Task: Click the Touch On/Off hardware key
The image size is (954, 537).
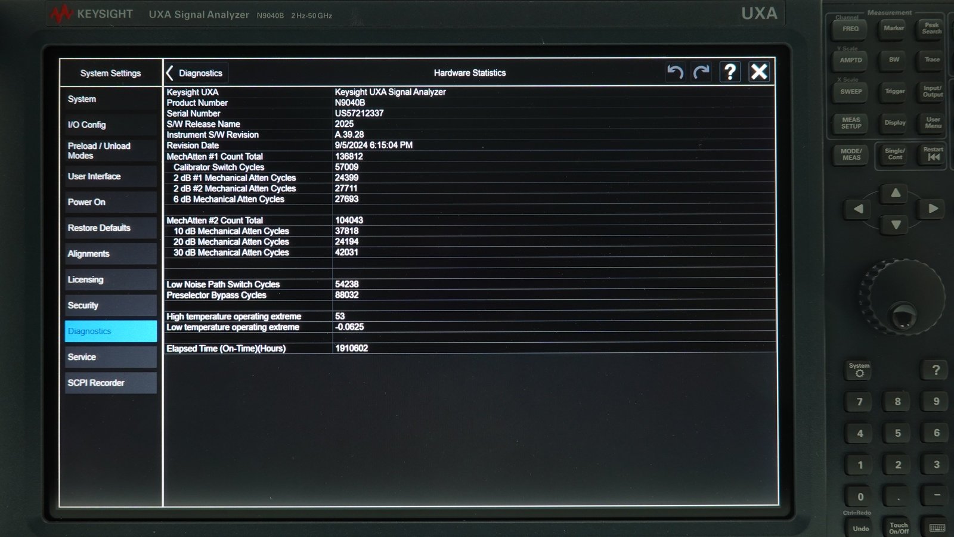Action: click(x=899, y=528)
